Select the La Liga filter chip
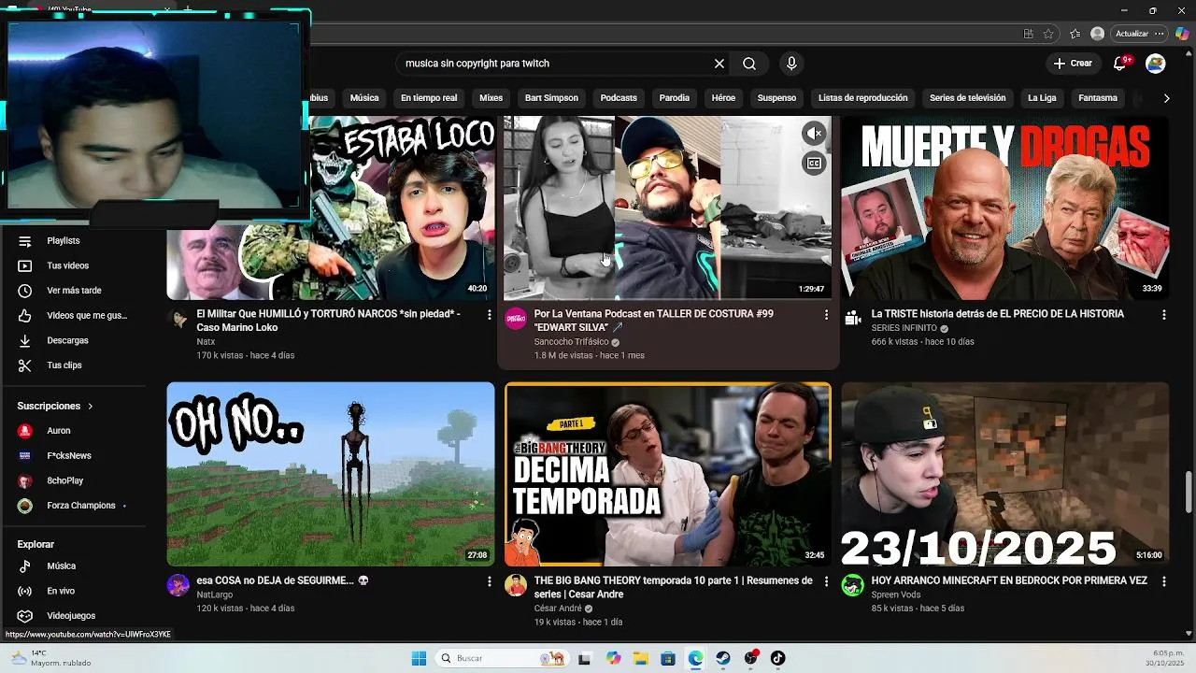The image size is (1196, 673). coord(1042,97)
